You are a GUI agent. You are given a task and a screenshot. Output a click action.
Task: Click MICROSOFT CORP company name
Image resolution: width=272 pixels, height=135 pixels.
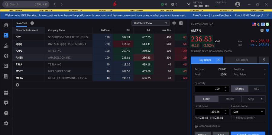(x=59, y=71)
